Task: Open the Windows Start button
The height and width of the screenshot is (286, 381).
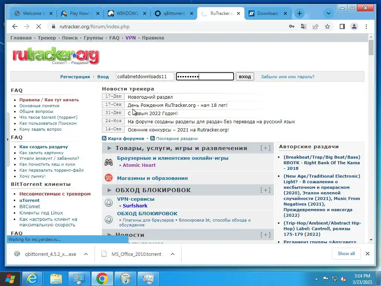Action: (10, 279)
